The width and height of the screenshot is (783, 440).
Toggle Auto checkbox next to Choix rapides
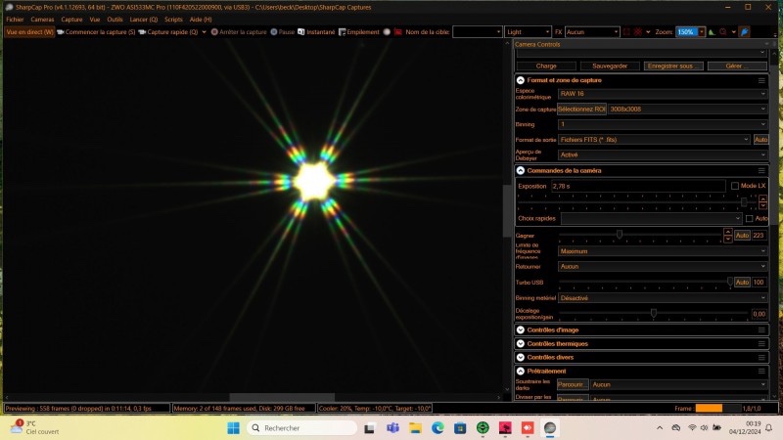point(749,218)
